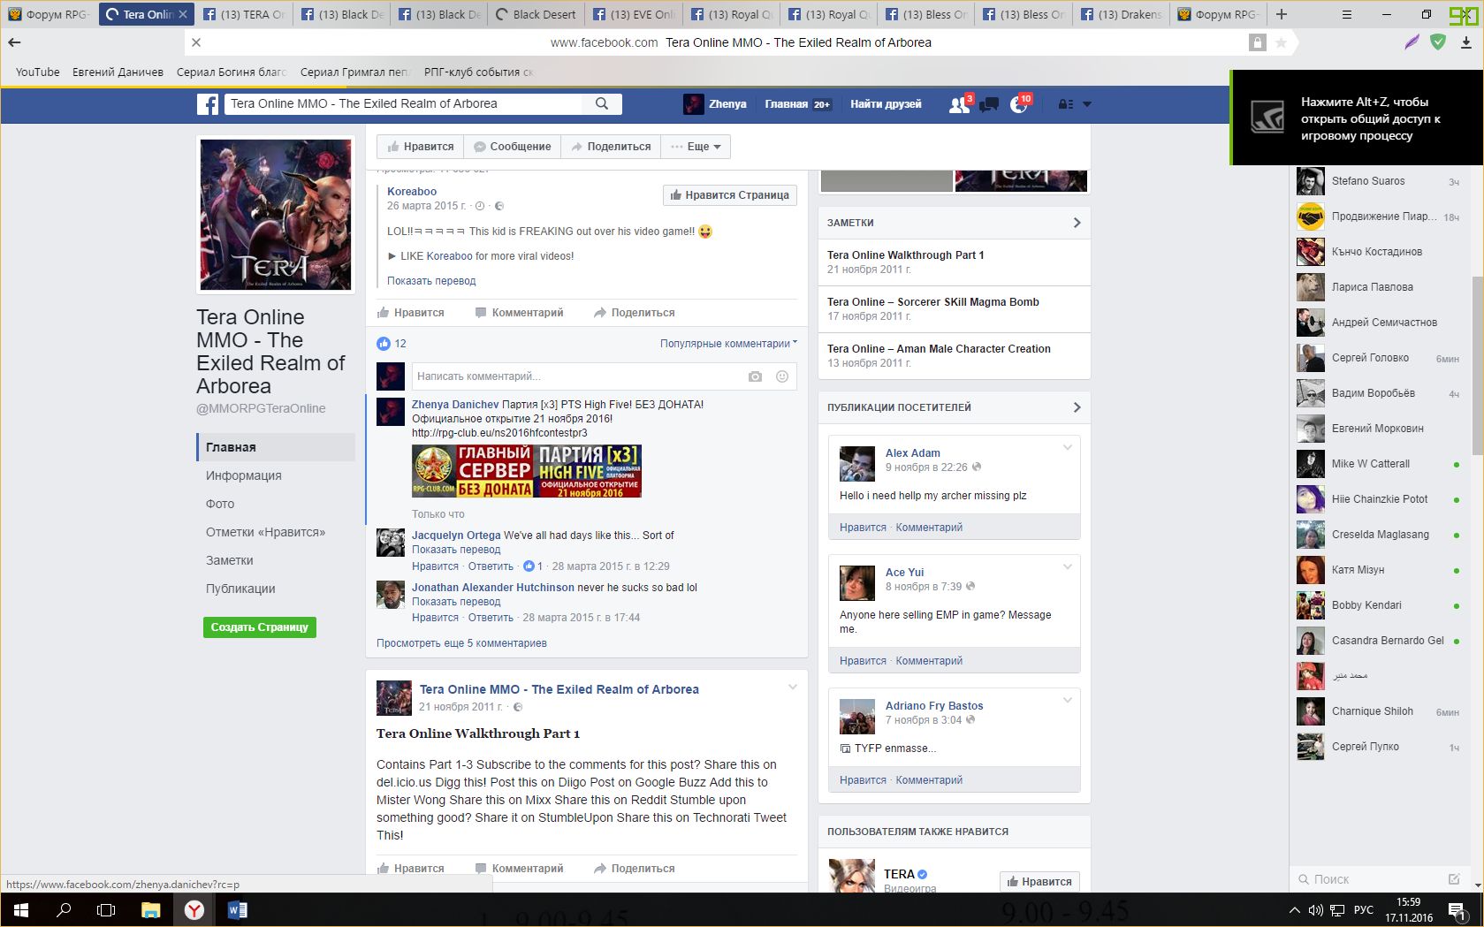Click the Tera page profile picture

276,215
